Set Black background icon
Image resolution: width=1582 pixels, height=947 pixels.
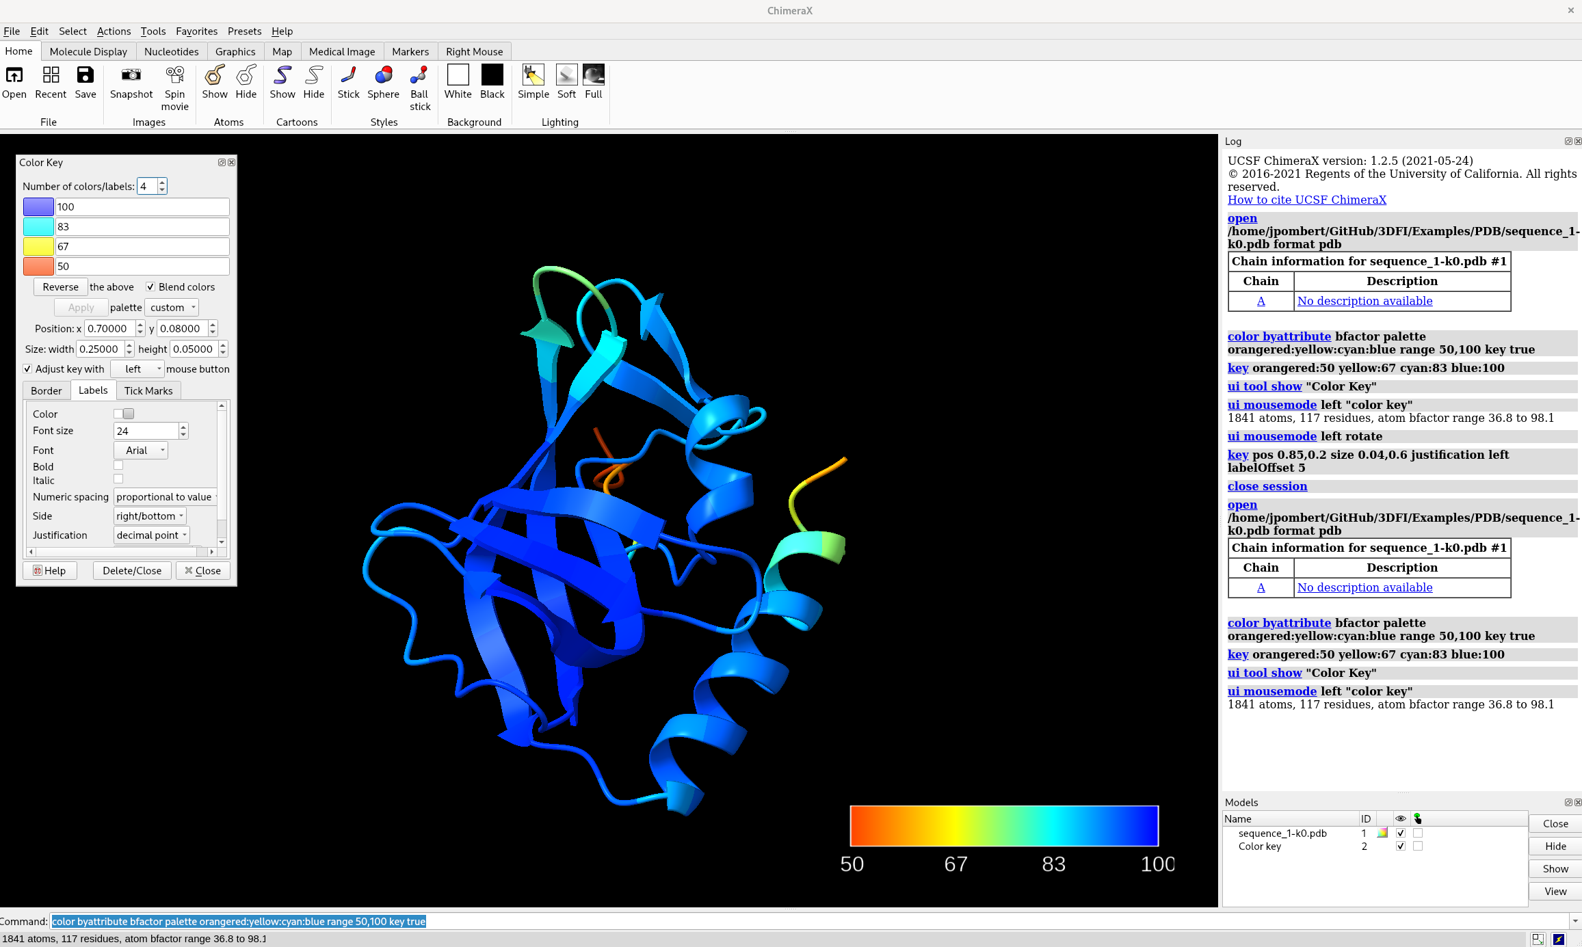click(x=492, y=75)
